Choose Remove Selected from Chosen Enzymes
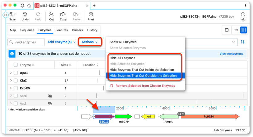This screenshot has width=253, height=137. click(x=145, y=86)
